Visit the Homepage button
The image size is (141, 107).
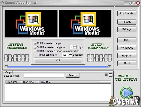click(127, 48)
